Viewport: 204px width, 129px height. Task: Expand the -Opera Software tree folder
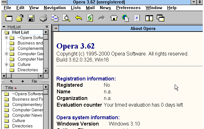(6, 38)
